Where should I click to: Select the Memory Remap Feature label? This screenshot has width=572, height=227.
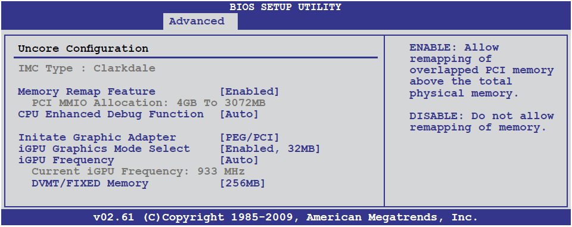point(87,92)
